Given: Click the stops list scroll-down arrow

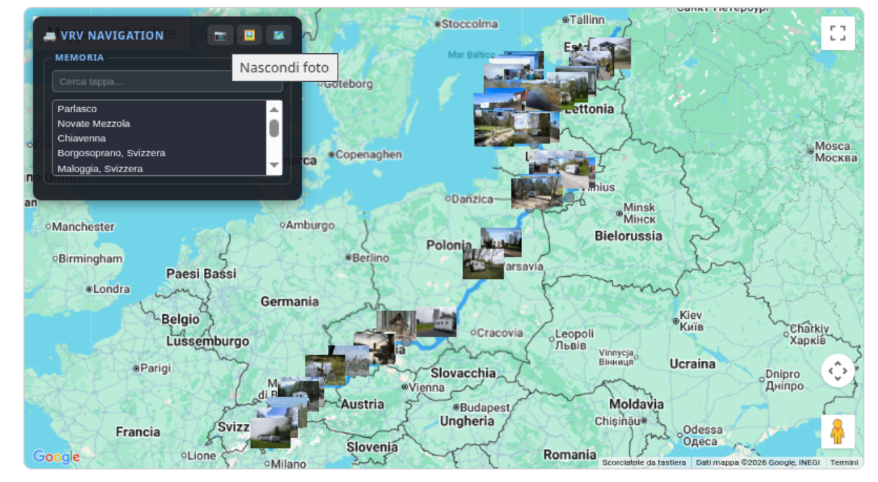Looking at the screenshot, I should point(274,166).
